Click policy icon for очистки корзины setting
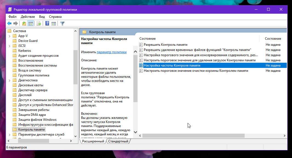Screen dimensions: 292x158 [141, 71]
